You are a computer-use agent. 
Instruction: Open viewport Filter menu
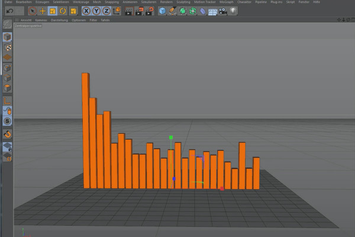tap(93, 20)
